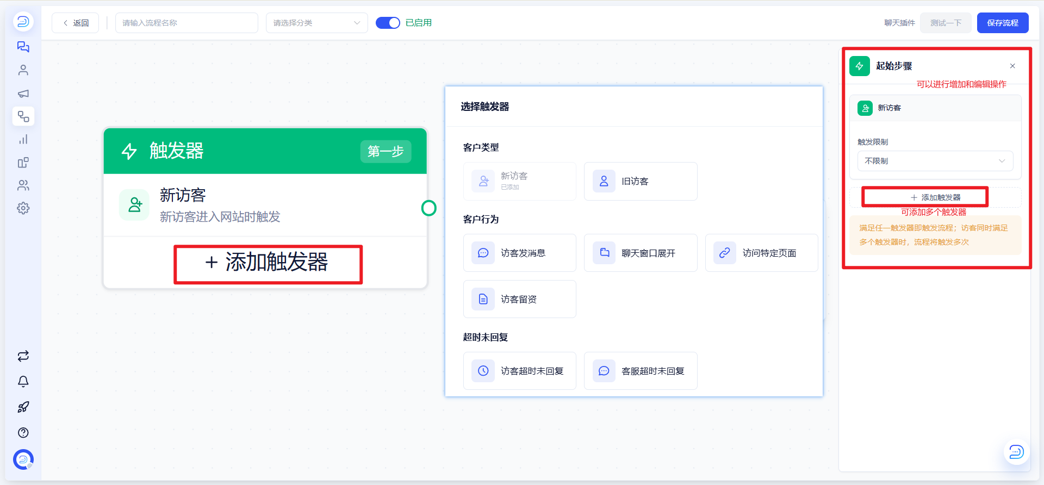1044x485 pixels.
Task: Open the 聊天插件 link
Action: (x=899, y=23)
